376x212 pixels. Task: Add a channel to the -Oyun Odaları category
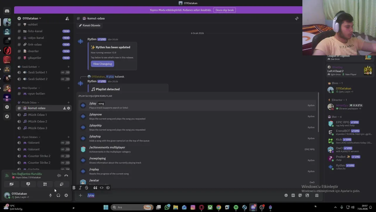pos(68,137)
